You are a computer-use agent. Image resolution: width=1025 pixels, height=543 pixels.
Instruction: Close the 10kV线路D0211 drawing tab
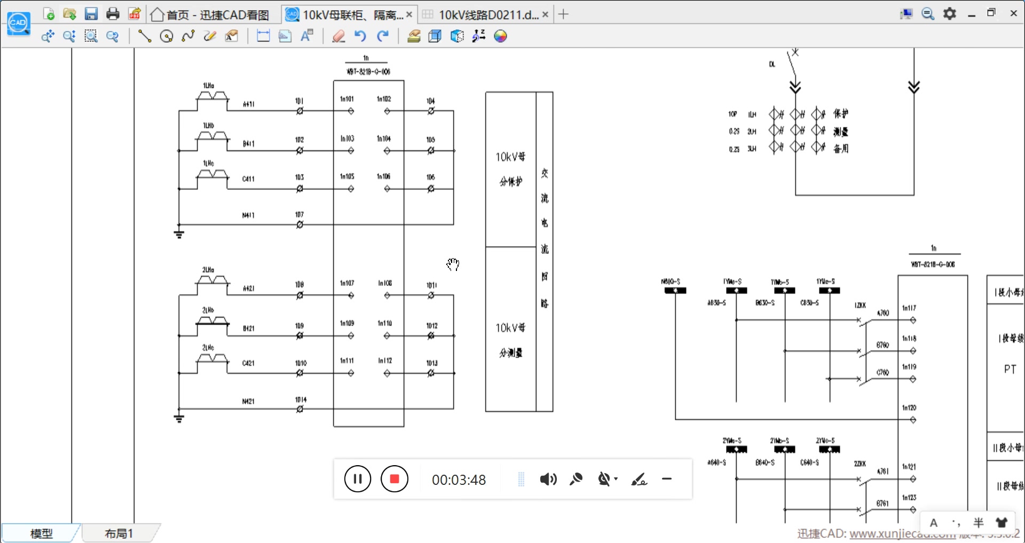point(545,14)
